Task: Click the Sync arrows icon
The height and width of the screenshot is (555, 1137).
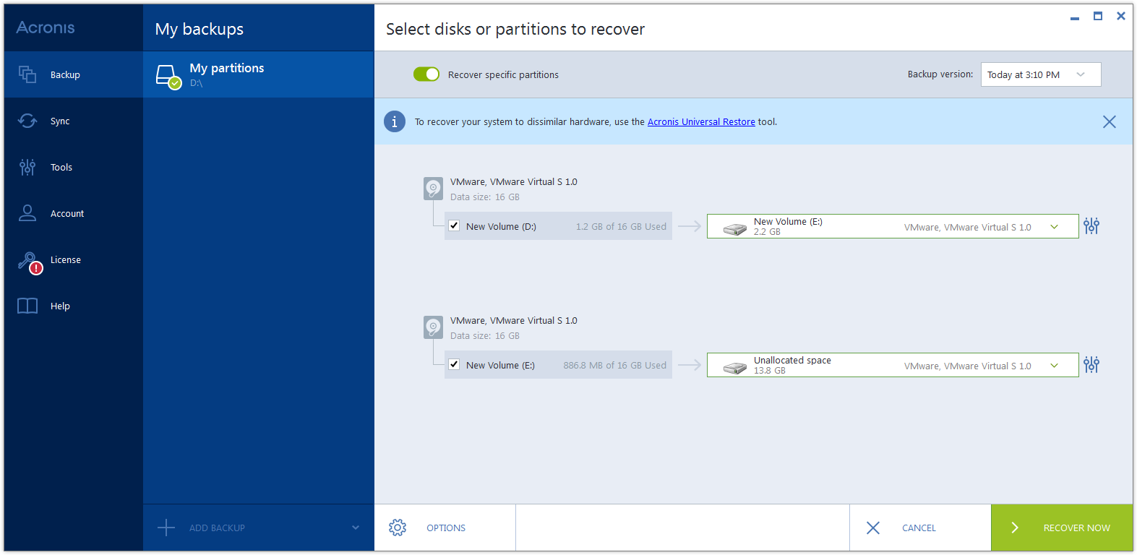Action: coord(27,121)
